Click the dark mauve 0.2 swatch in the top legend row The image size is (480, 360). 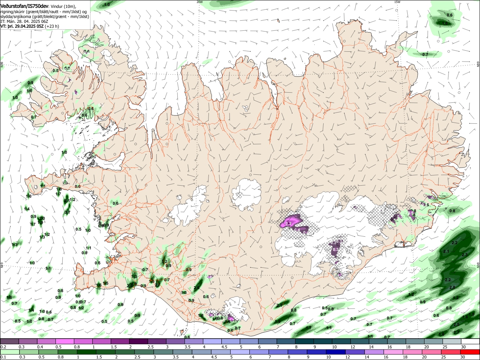pyautogui.click(x=9, y=342)
